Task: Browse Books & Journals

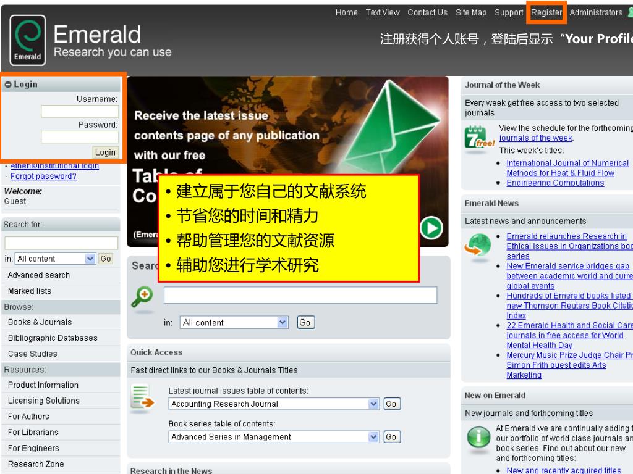Action: click(40, 322)
